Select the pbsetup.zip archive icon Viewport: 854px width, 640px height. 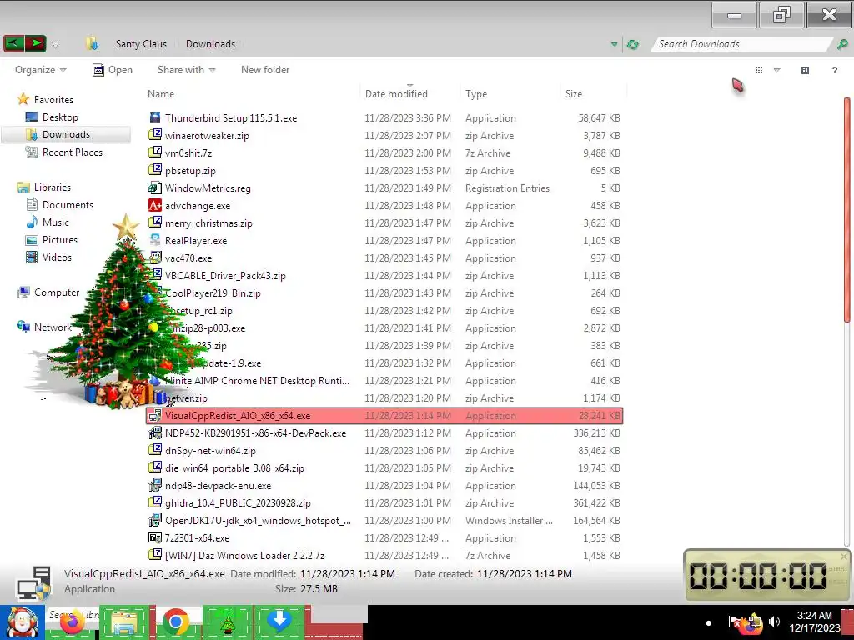(x=155, y=170)
